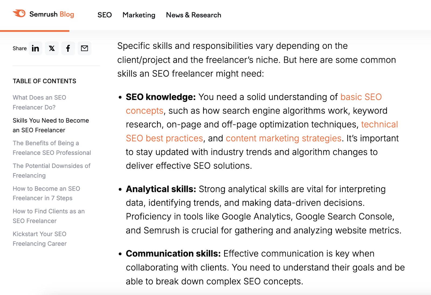Click the Share label next to social icons
Screen dimensions: 431x295
click(x=19, y=48)
